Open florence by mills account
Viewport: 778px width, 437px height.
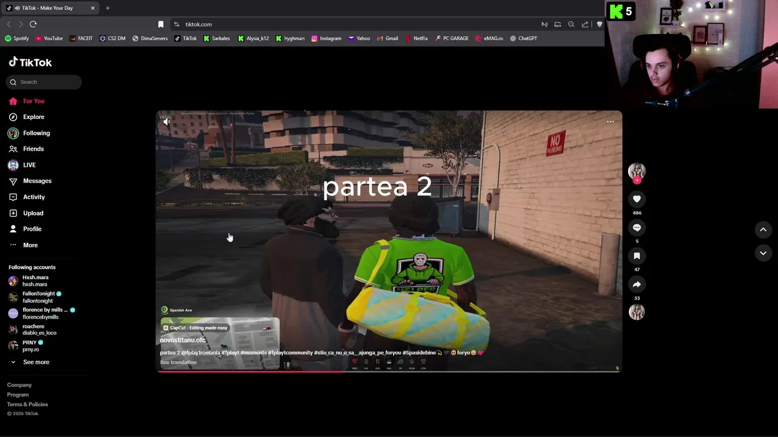41,313
